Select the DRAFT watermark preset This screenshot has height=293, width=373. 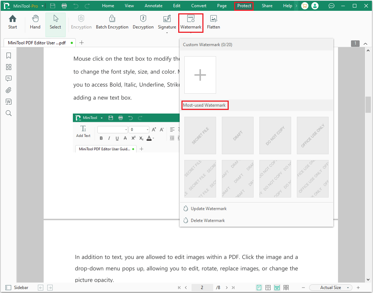(x=237, y=136)
